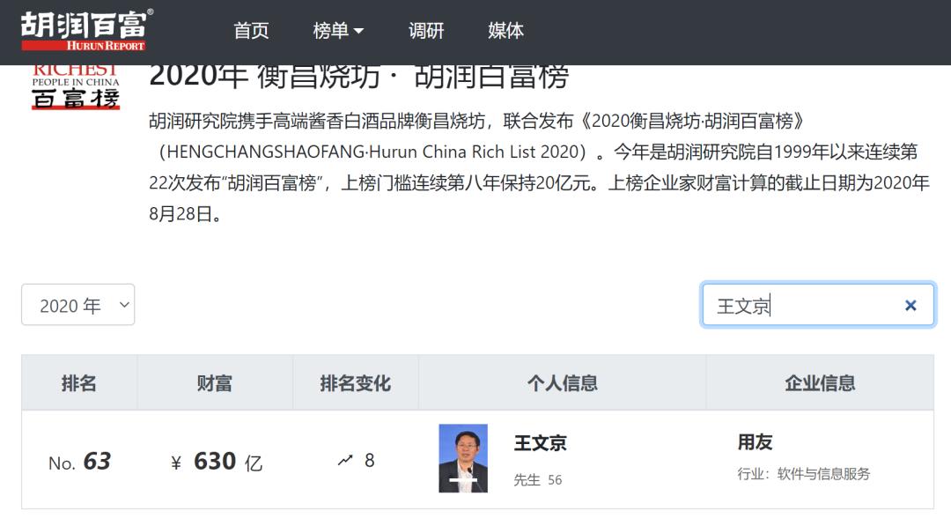Select the 首页 menu item
Image resolution: width=951 pixels, height=526 pixels.
(x=251, y=31)
